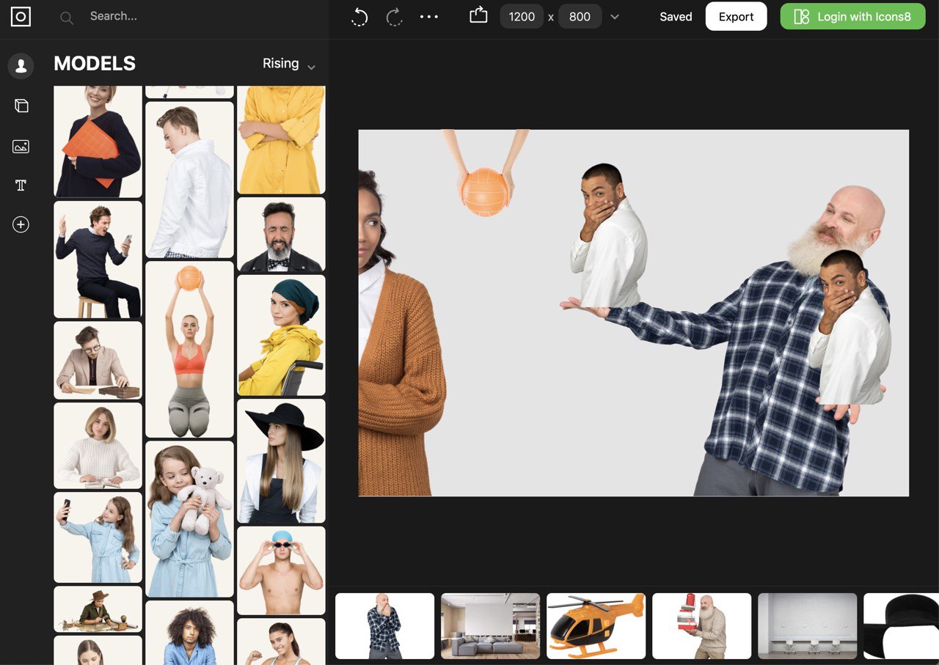939x665 pixels.
Task: Select woman in yellow raincoat model
Action: [x=281, y=336]
